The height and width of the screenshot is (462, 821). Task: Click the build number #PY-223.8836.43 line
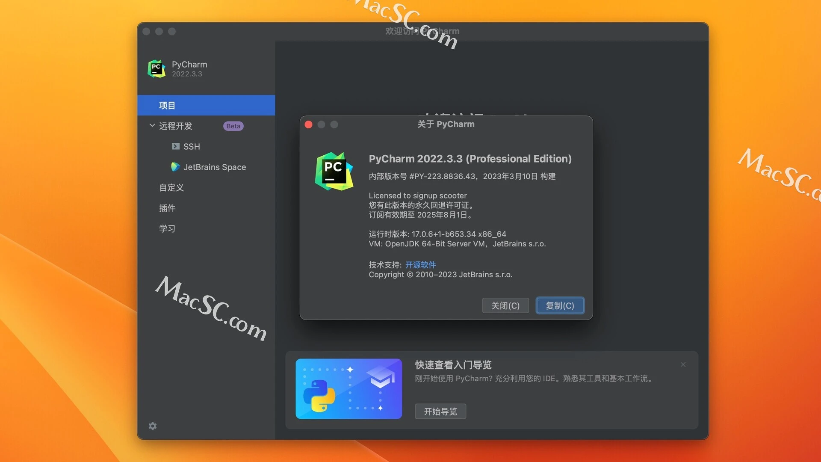click(x=462, y=176)
